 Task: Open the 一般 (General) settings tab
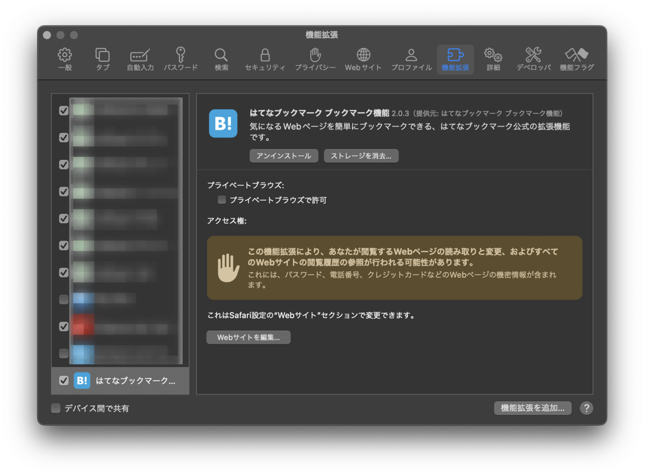65,60
